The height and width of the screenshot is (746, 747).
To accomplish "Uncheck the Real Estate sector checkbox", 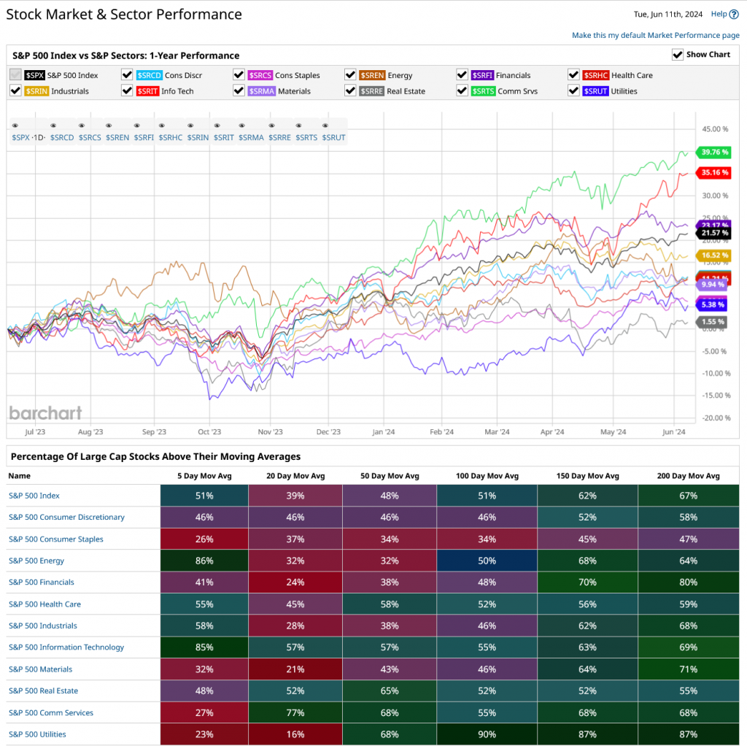I will (x=350, y=91).
